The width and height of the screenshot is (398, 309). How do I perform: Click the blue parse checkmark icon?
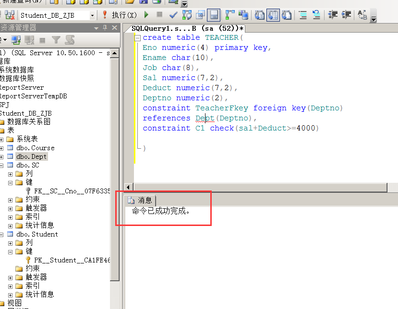pos(173,15)
